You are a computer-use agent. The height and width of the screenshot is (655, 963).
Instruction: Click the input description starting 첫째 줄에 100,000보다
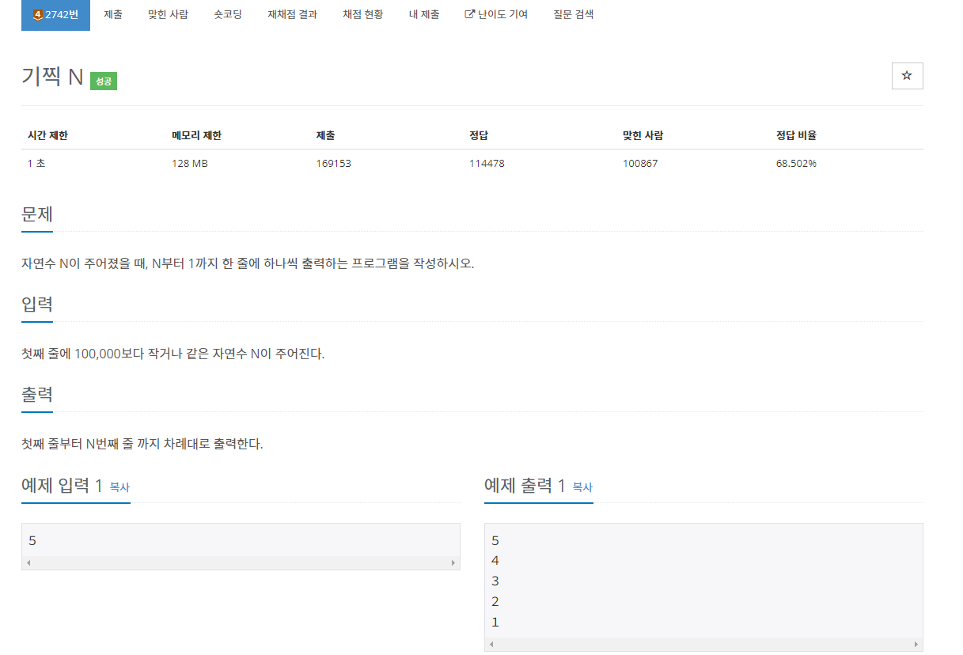coord(173,354)
